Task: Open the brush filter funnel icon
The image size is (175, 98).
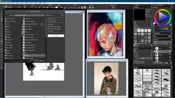Action: [62, 15]
